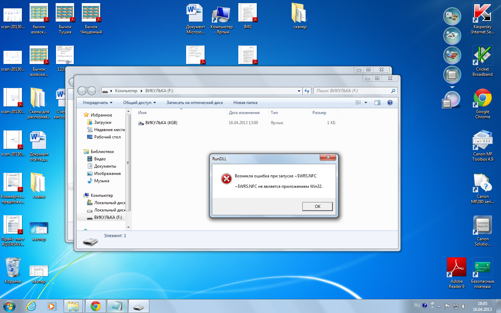Image resolution: width=501 pixels, height=313 pixels.
Task: Click the magnifier icon in the search box
Action: point(393,91)
